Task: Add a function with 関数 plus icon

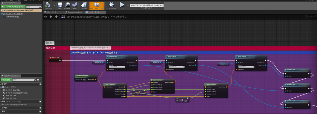Action: pos(40,102)
